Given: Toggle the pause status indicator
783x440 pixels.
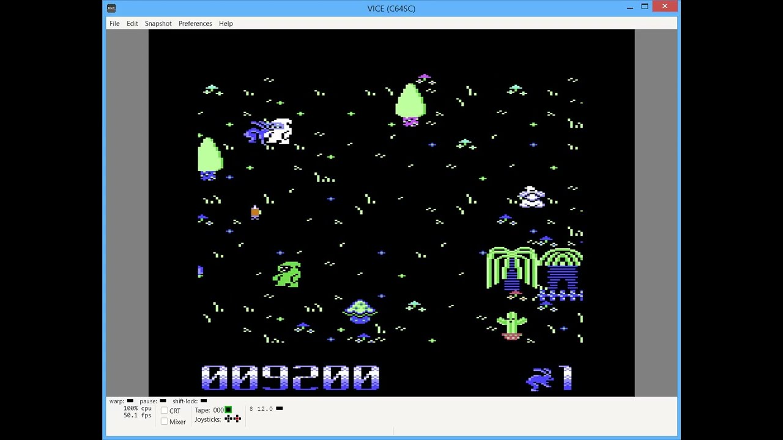Looking at the screenshot, I should pos(163,401).
